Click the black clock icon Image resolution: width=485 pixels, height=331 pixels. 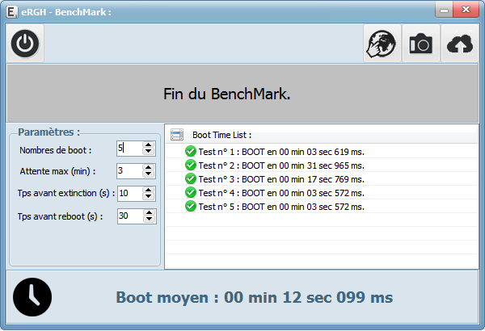click(32, 297)
